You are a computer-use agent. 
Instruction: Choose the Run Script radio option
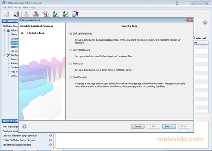(71, 64)
